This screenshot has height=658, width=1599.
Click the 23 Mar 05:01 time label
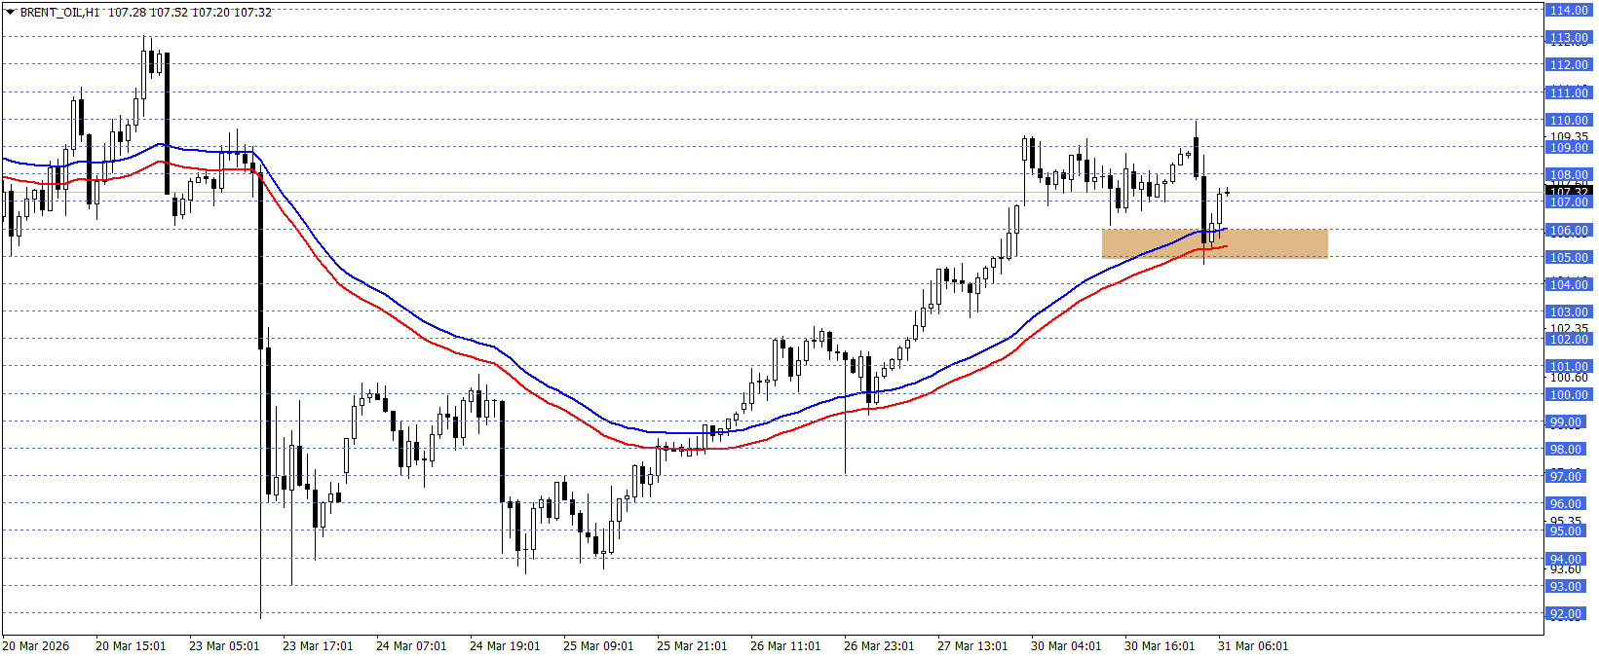coord(224,646)
